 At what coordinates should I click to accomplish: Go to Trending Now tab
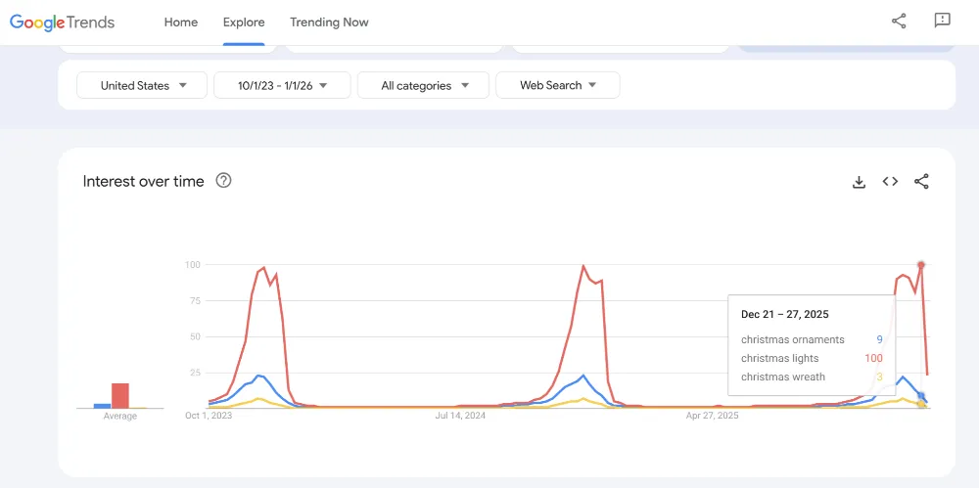(x=329, y=22)
